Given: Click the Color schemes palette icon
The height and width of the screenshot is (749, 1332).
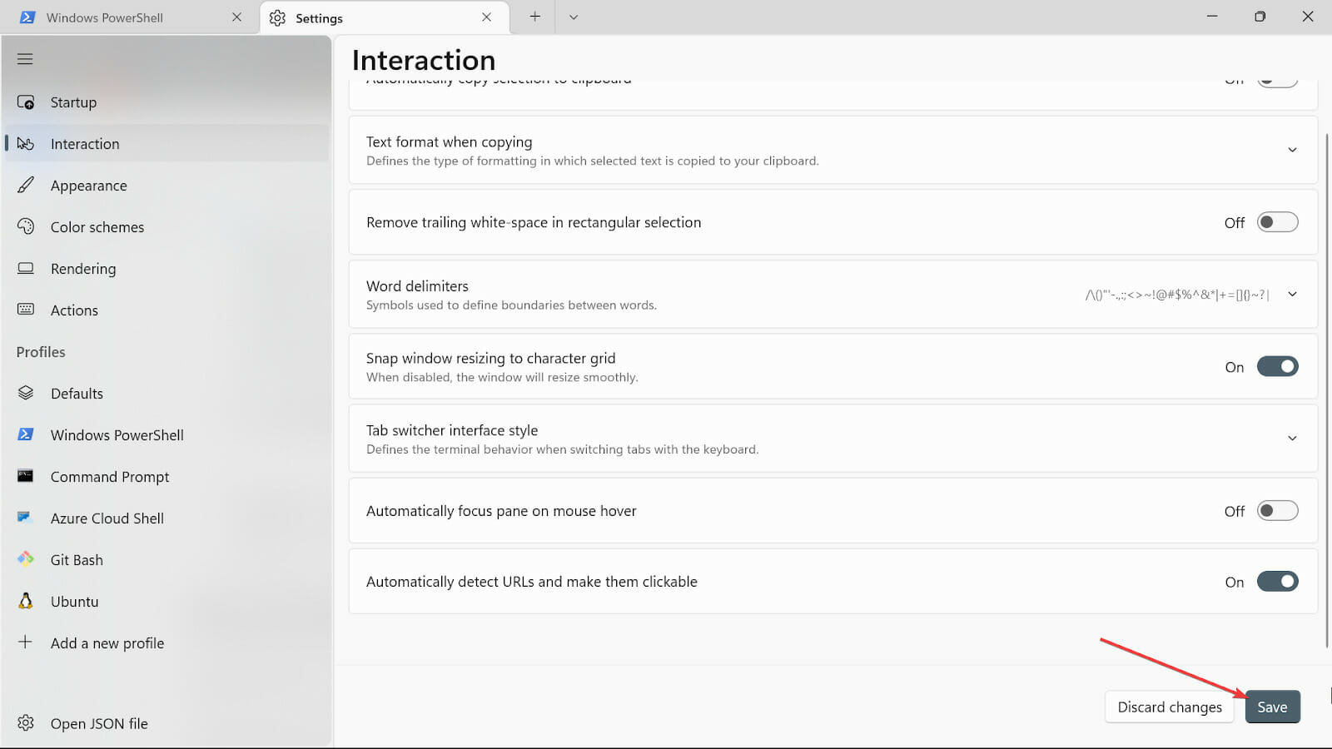Looking at the screenshot, I should coord(26,226).
